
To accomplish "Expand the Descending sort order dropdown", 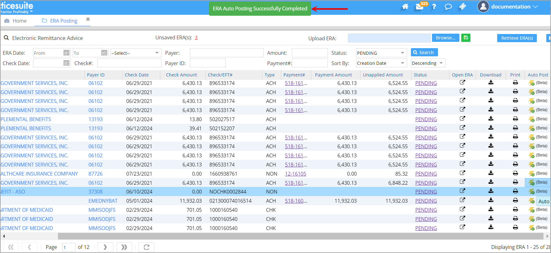I will 441,63.
